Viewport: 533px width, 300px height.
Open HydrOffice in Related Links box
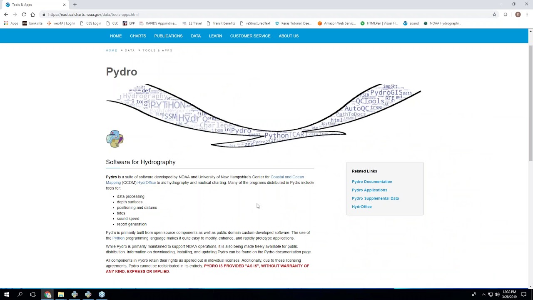point(362,207)
